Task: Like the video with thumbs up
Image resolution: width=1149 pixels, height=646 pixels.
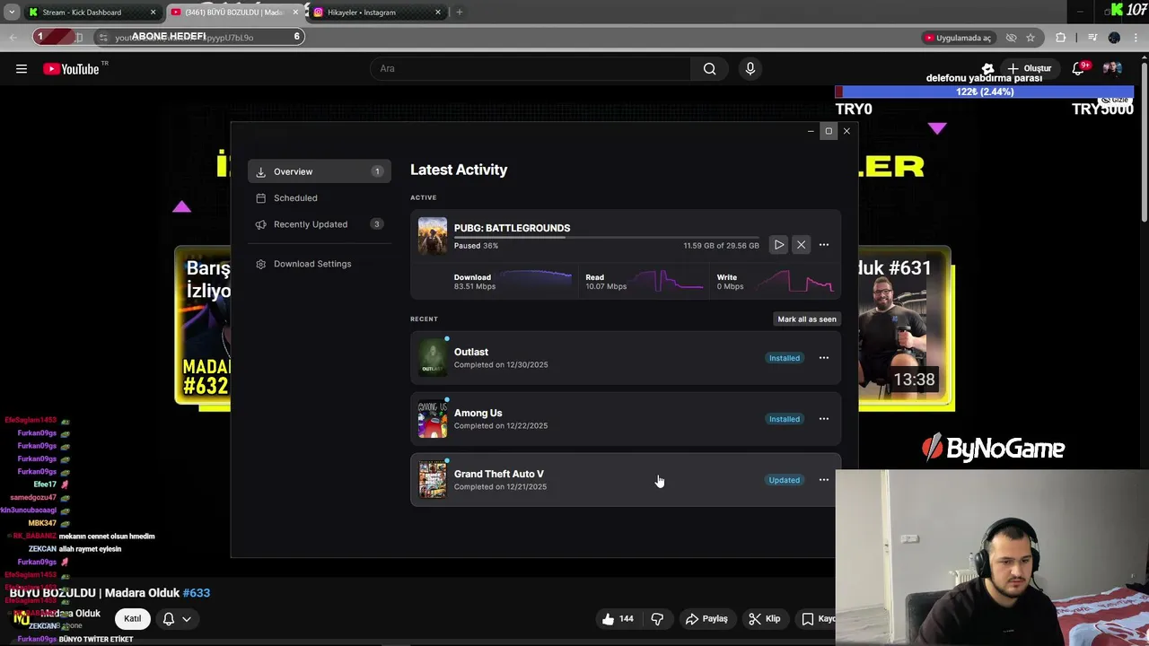Action: 617,619
